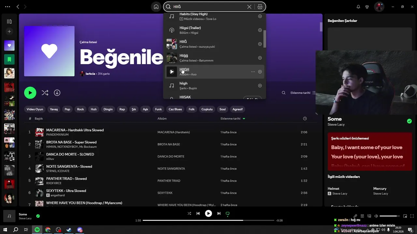Screen dimensions: 417x234
Task: Filter by Agresif tag
Action: coord(237,109)
